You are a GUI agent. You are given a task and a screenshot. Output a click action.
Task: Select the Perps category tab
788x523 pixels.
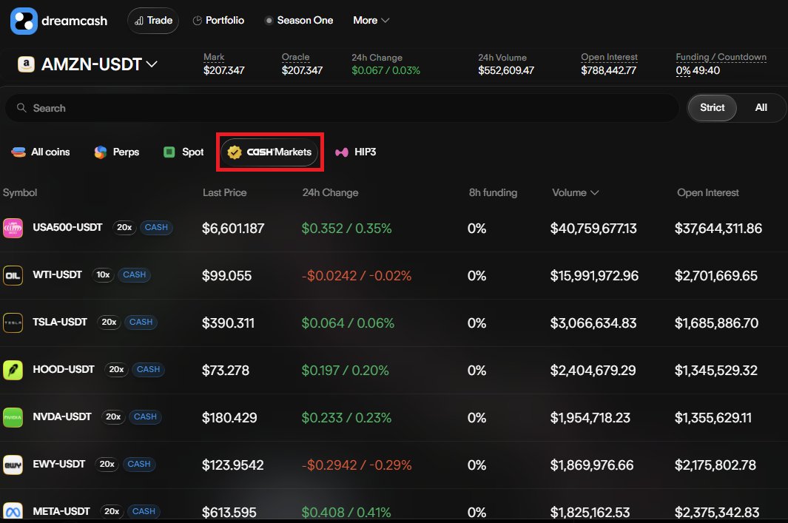(x=117, y=152)
